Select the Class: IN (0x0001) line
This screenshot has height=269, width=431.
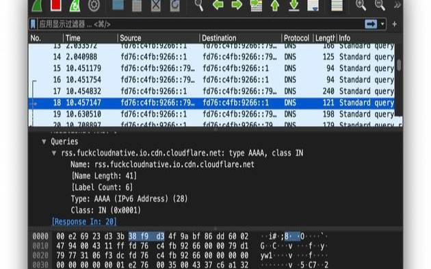pyautogui.click(x=106, y=210)
